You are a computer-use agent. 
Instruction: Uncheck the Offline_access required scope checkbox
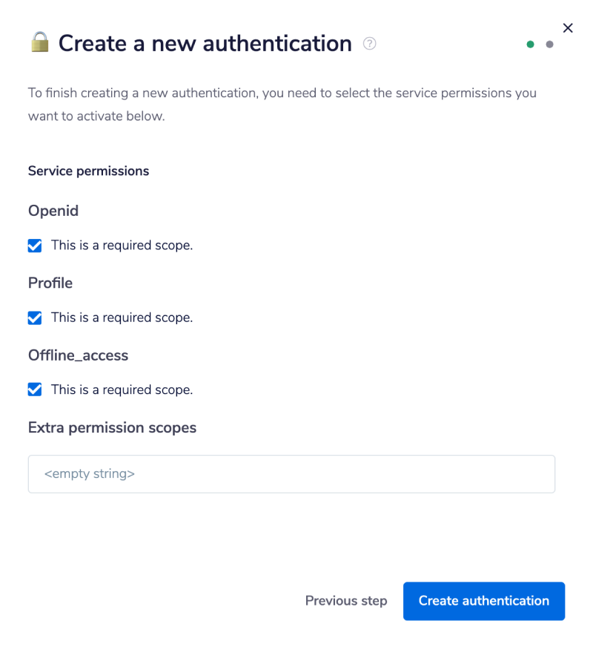(34, 390)
